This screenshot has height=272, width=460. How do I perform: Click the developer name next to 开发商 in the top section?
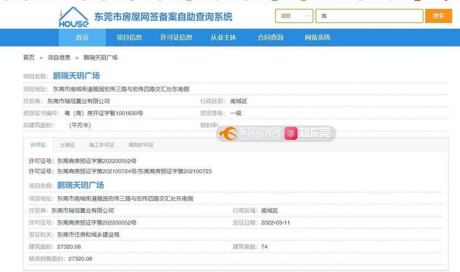point(79,101)
